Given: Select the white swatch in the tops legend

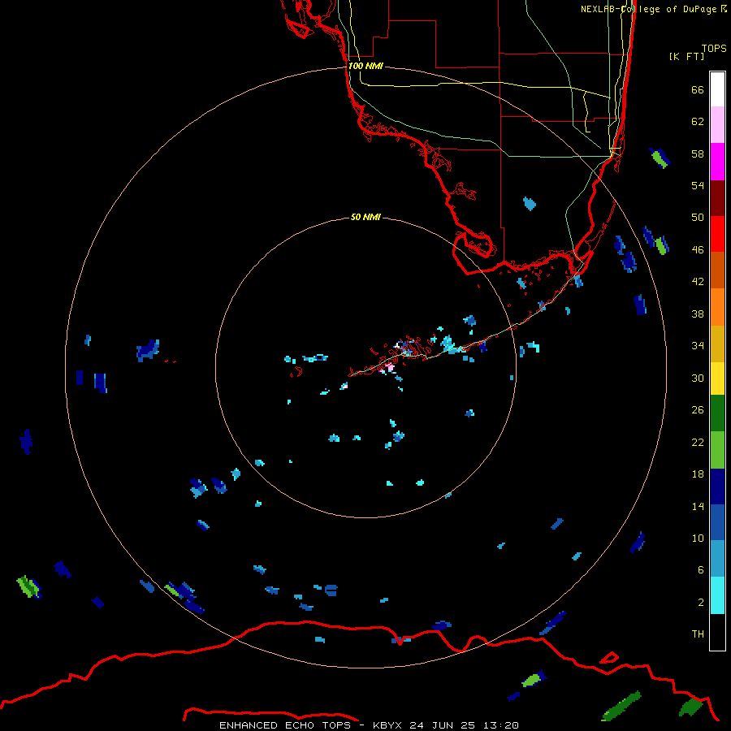Looking at the screenshot, I should pyautogui.click(x=717, y=89).
